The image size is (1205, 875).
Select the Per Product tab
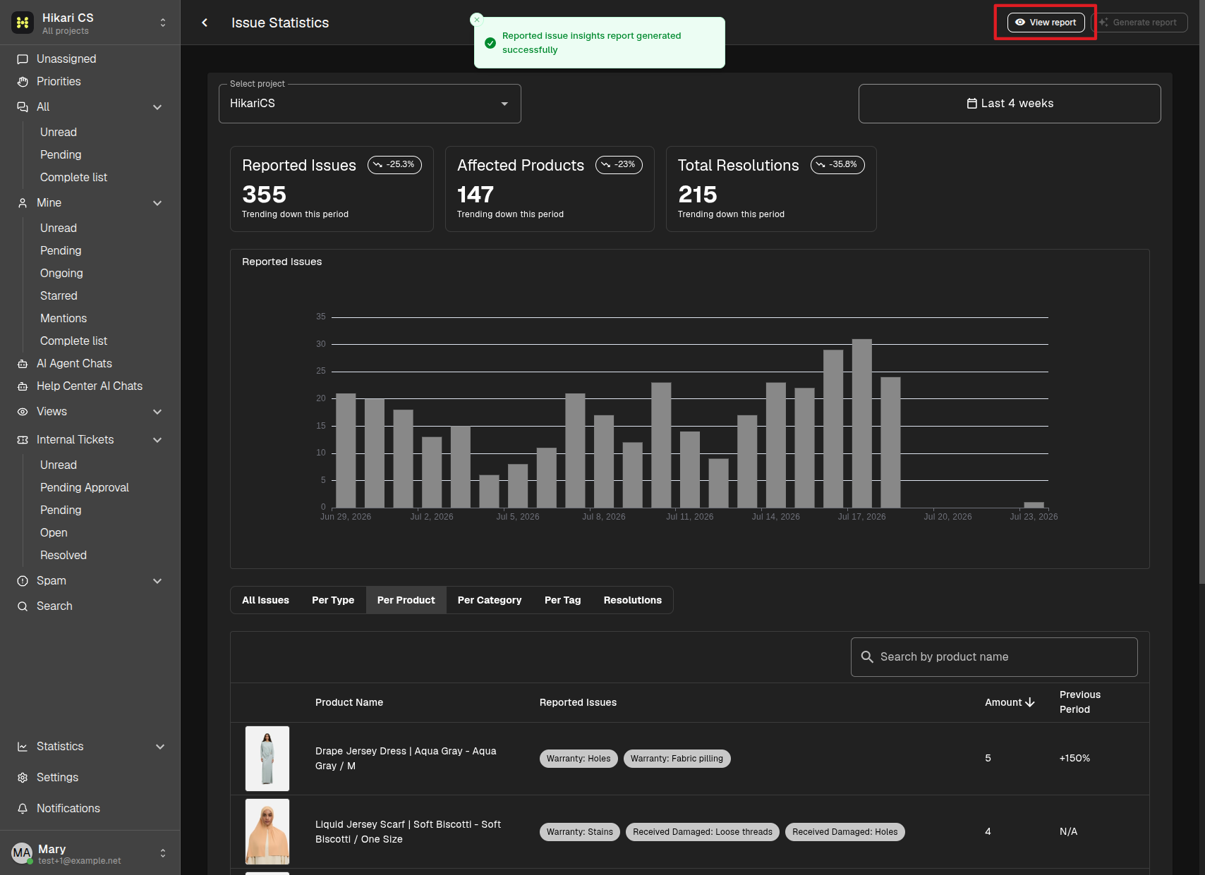(x=406, y=600)
